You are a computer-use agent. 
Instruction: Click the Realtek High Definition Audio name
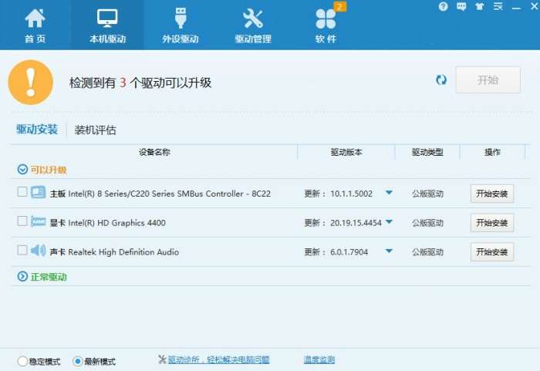tap(123, 252)
